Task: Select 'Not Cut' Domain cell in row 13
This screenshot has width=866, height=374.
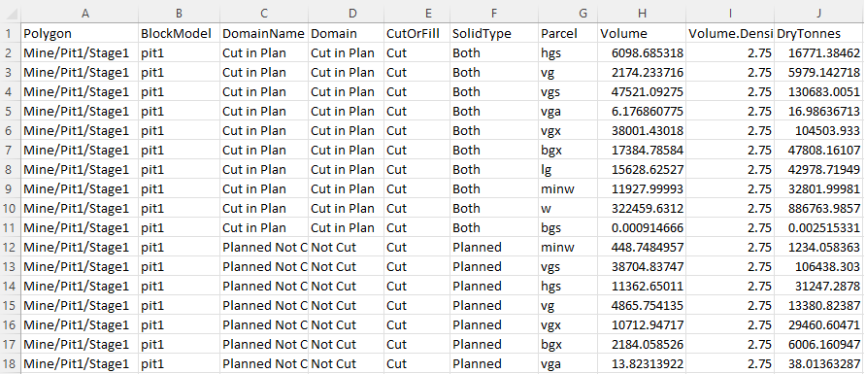Action: 347,266
